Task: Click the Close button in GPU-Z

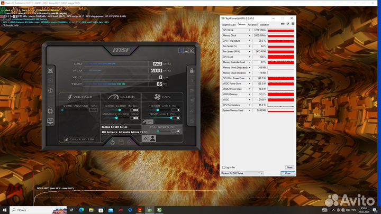Action: [x=288, y=173]
